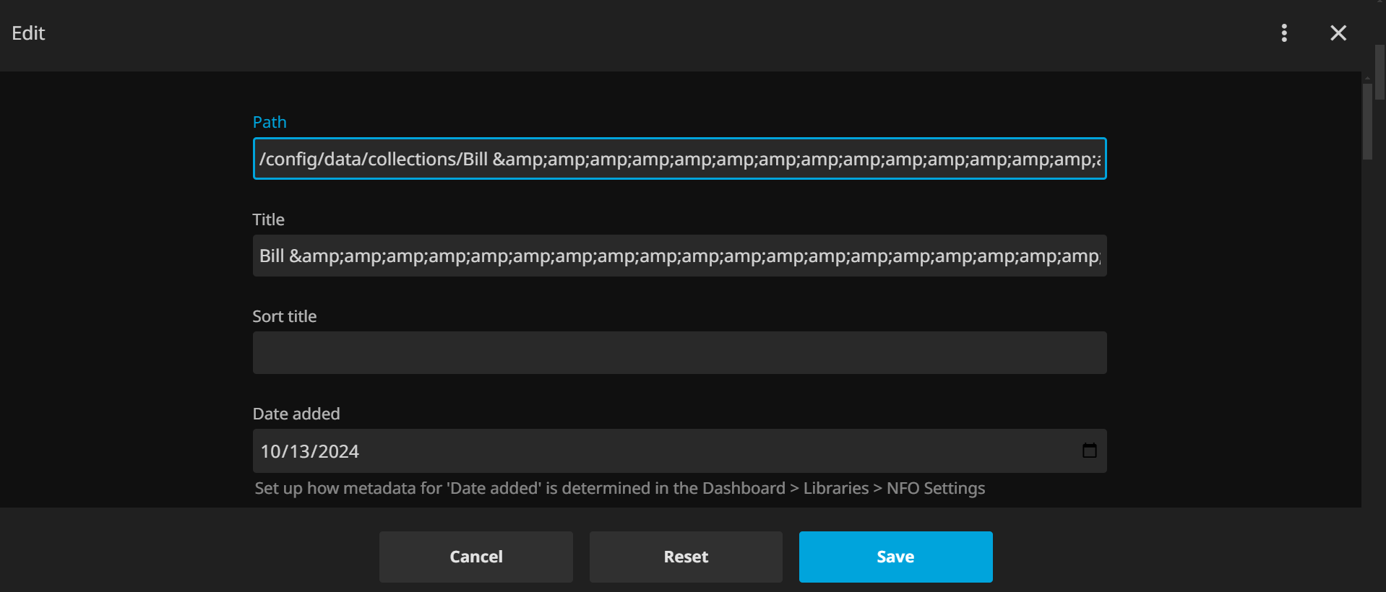
Task: Select the year '2024' in Date added
Action: (x=338, y=452)
